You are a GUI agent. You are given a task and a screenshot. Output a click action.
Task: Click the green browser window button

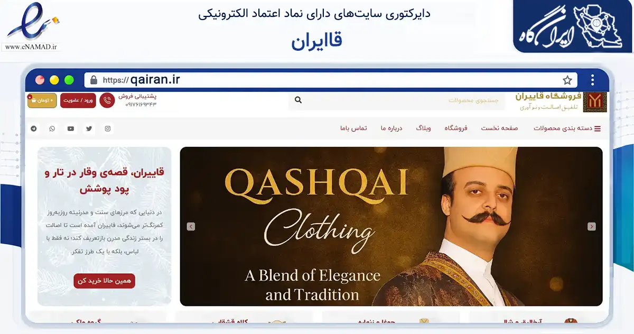(x=69, y=80)
